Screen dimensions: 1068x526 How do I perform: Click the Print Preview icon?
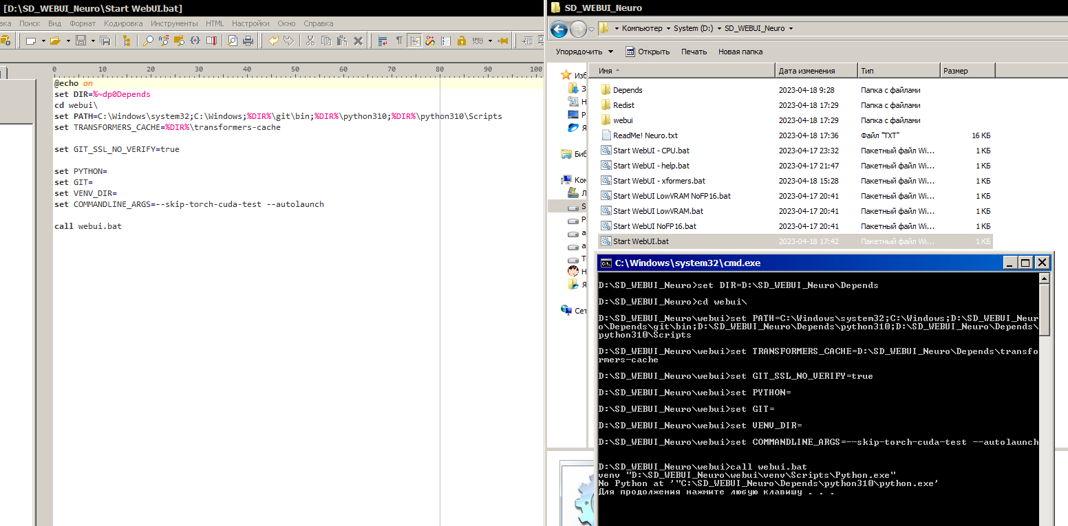(x=233, y=41)
